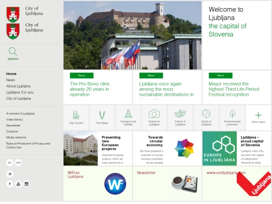The width and height of the screenshot is (272, 204).
Task: Click the top City of Ljubljana crest logo
Action: pos(13,15)
